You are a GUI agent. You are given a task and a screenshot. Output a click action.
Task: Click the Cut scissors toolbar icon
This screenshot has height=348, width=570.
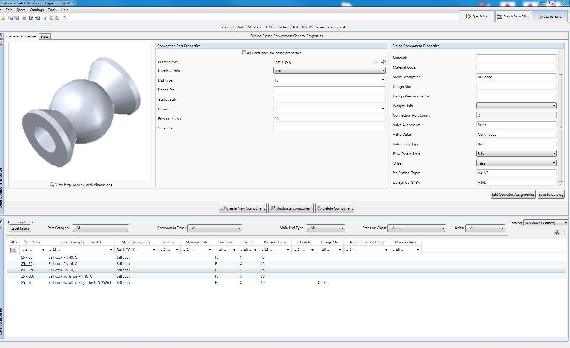point(45,18)
